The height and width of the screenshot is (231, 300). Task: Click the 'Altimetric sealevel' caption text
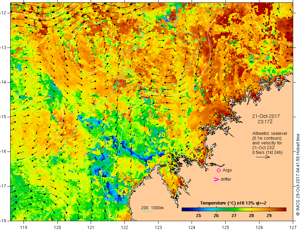click(x=270, y=134)
